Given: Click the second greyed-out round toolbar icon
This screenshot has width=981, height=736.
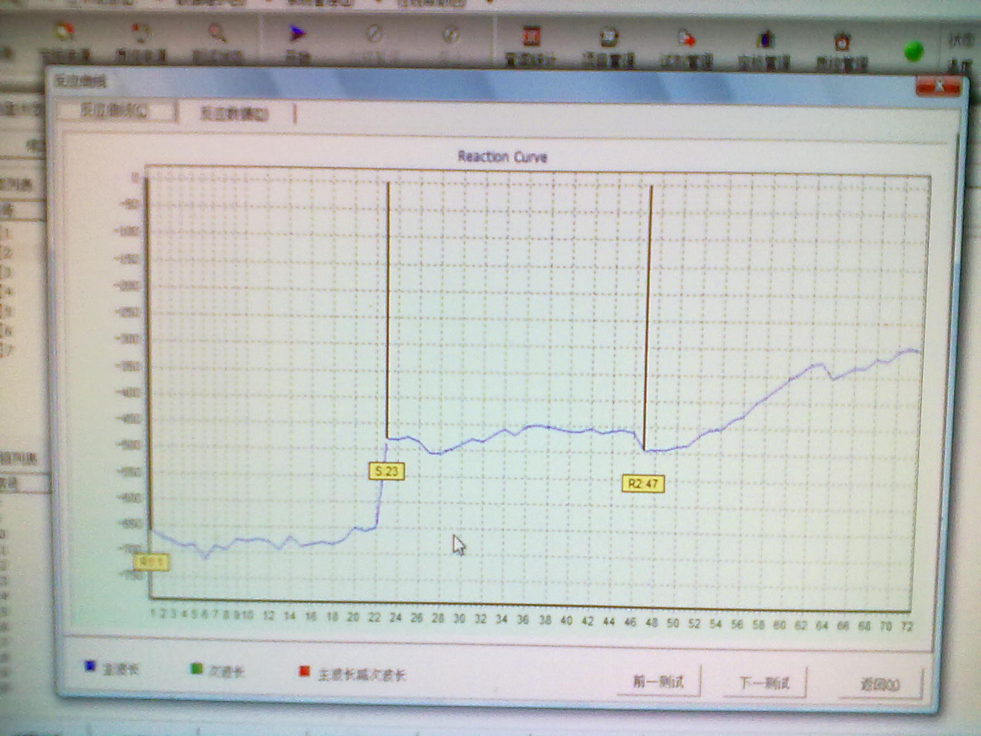Looking at the screenshot, I should coord(451,34).
